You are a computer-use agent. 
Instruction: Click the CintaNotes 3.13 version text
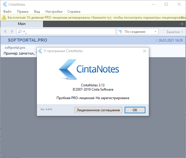pos(93,85)
